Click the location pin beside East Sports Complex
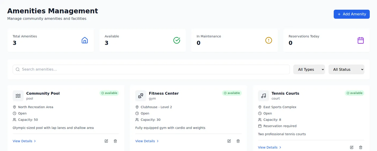 click(x=260, y=107)
